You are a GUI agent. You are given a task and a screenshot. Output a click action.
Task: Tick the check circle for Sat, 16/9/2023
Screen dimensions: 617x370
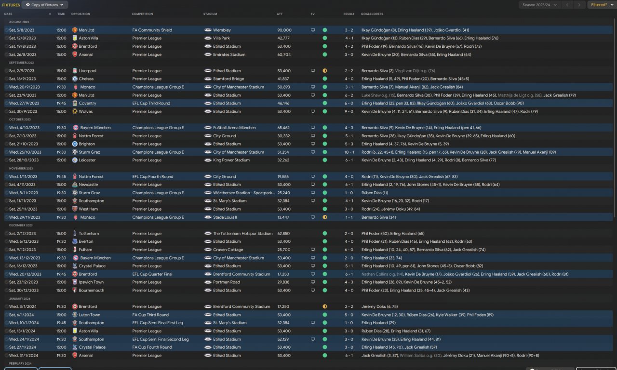tap(6, 79)
